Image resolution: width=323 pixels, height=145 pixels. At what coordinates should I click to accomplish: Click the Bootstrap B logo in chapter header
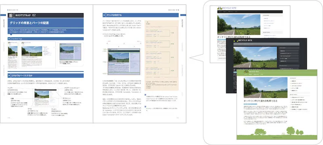click(11, 15)
